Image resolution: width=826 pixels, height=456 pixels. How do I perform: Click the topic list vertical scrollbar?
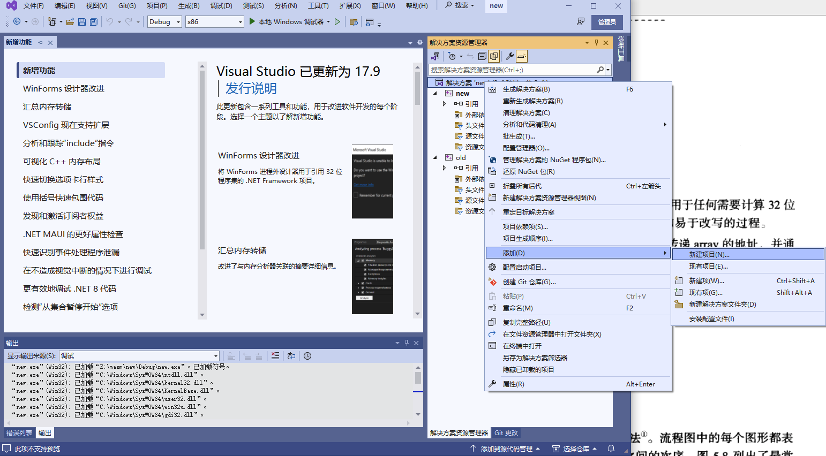coord(202,190)
